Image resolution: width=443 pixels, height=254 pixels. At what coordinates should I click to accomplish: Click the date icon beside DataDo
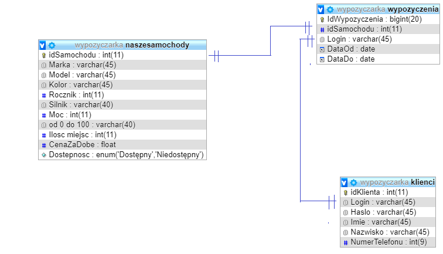pos(322,59)
